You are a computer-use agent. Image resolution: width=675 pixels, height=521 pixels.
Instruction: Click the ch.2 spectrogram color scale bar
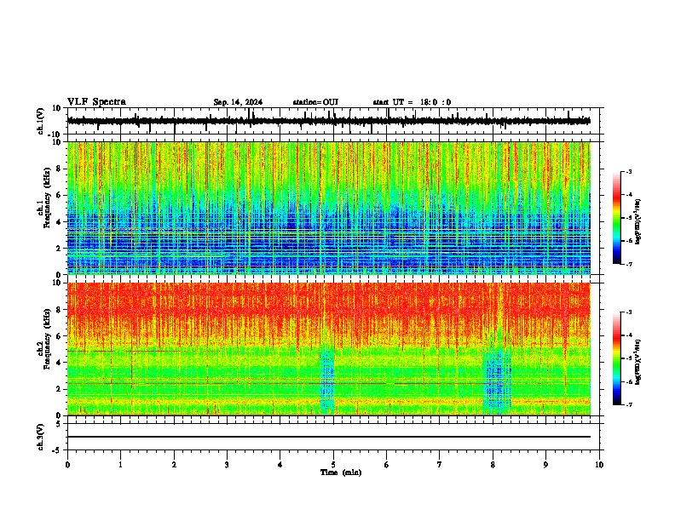click(x=616, y=358)
